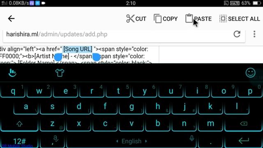Open keyboard settings hand icon

click(x=12, y=73)
